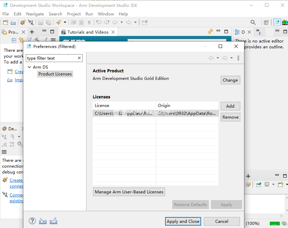
Task: Click Toggle Word Wrap toolbar icon
Action: coord(74,22)
